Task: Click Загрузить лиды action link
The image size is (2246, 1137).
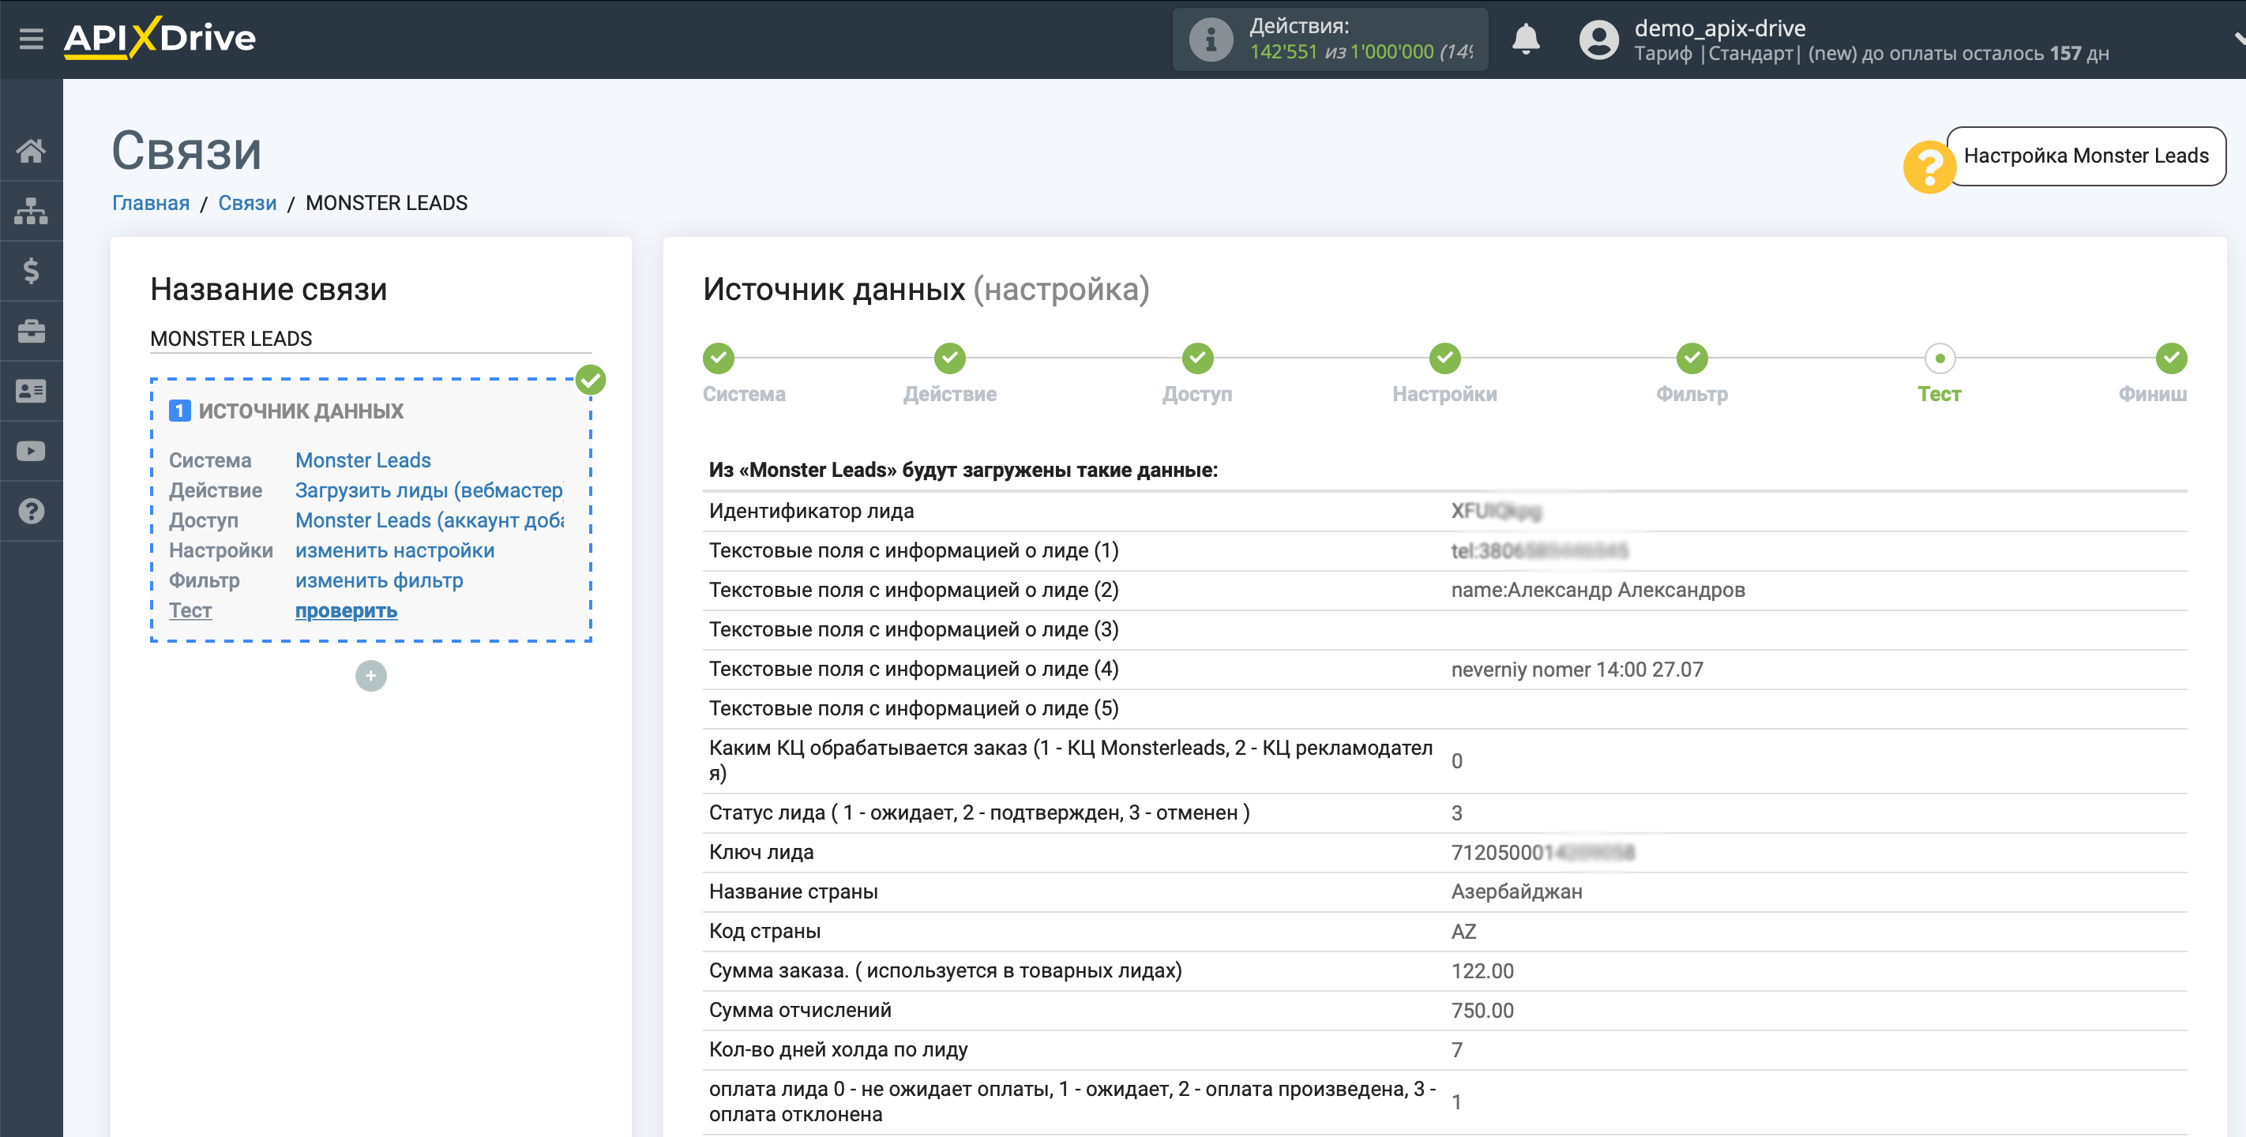Action: (x=429, y=490)
